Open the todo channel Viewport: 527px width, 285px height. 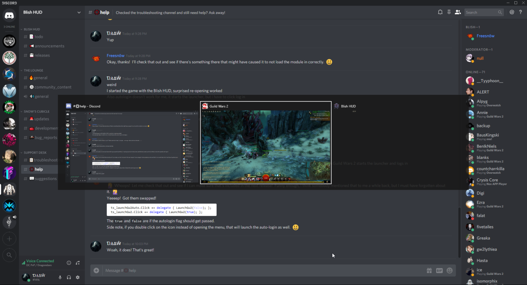coord(40,37)
